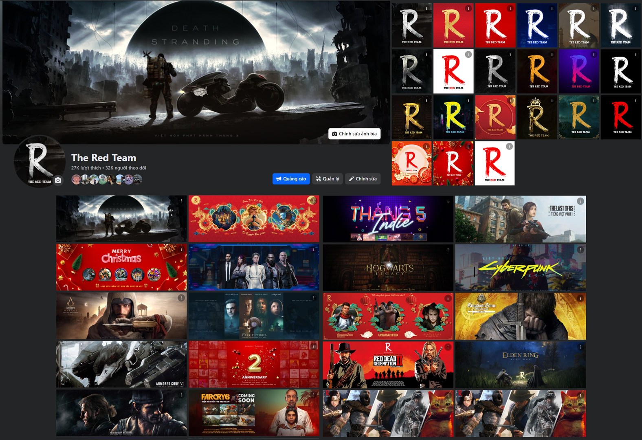Open the Death Stranding cover photo

pos(196,72)
